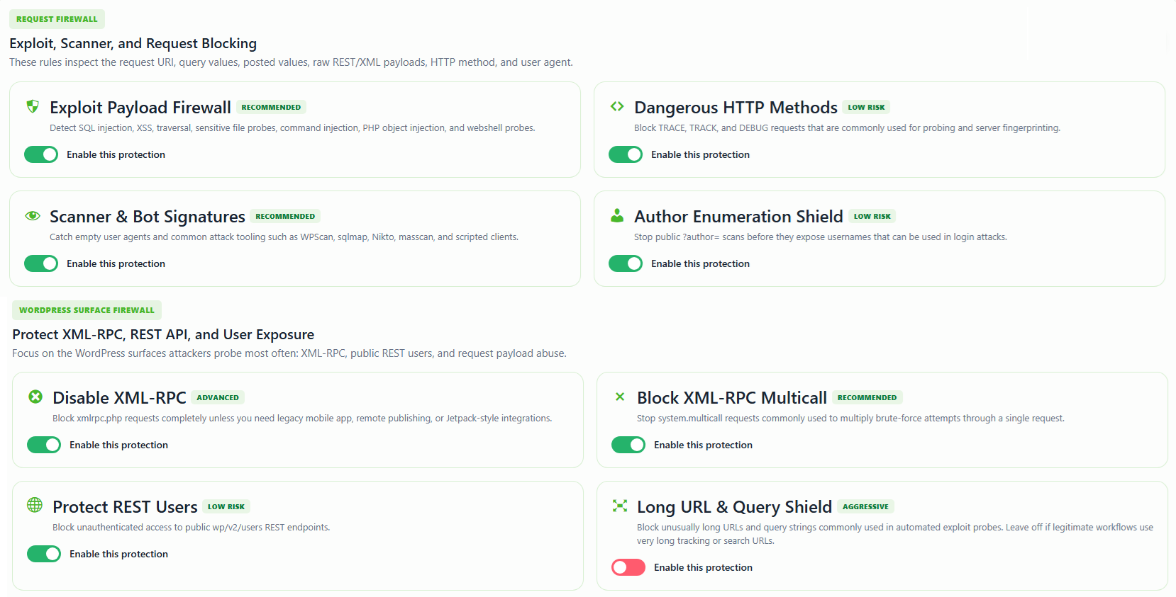Switch off Block XML-RPC Multicall toggle
Image resolution: width=1176 pixels, height=597 pixels.
[x=628, y=445]
